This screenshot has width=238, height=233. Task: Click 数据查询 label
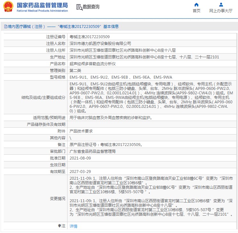(x=91, y=7)
